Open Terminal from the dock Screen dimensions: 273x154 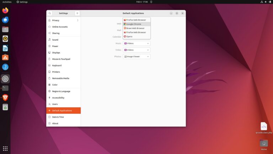[x=5, y=88]
